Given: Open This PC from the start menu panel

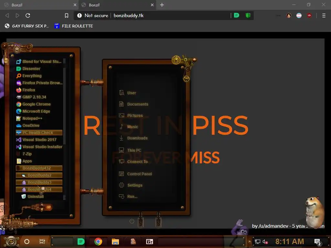Looking at the screenshot, I should [x=130, y=150].
